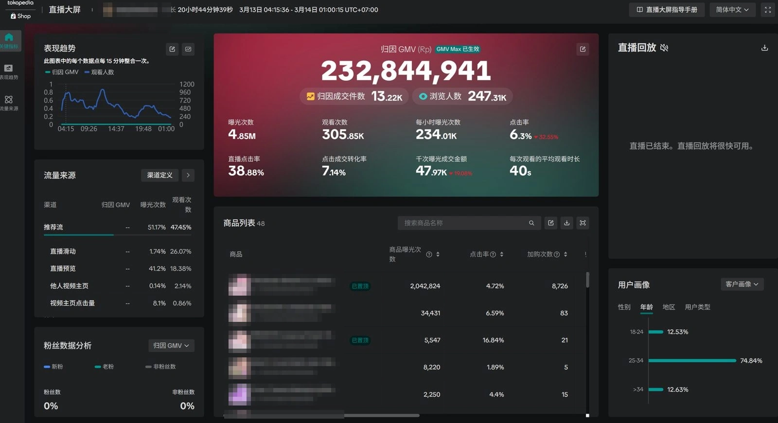The height and width of the screenshot is (423, 778).
Task: Open the 表现趋势 sidebar icon
Action: 9,71
